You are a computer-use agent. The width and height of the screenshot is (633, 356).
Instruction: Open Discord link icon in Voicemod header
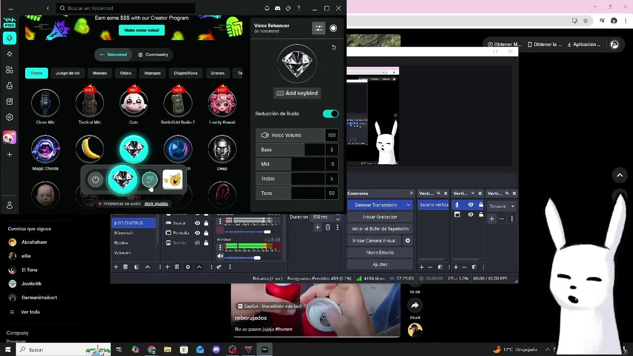pos(277,8)
